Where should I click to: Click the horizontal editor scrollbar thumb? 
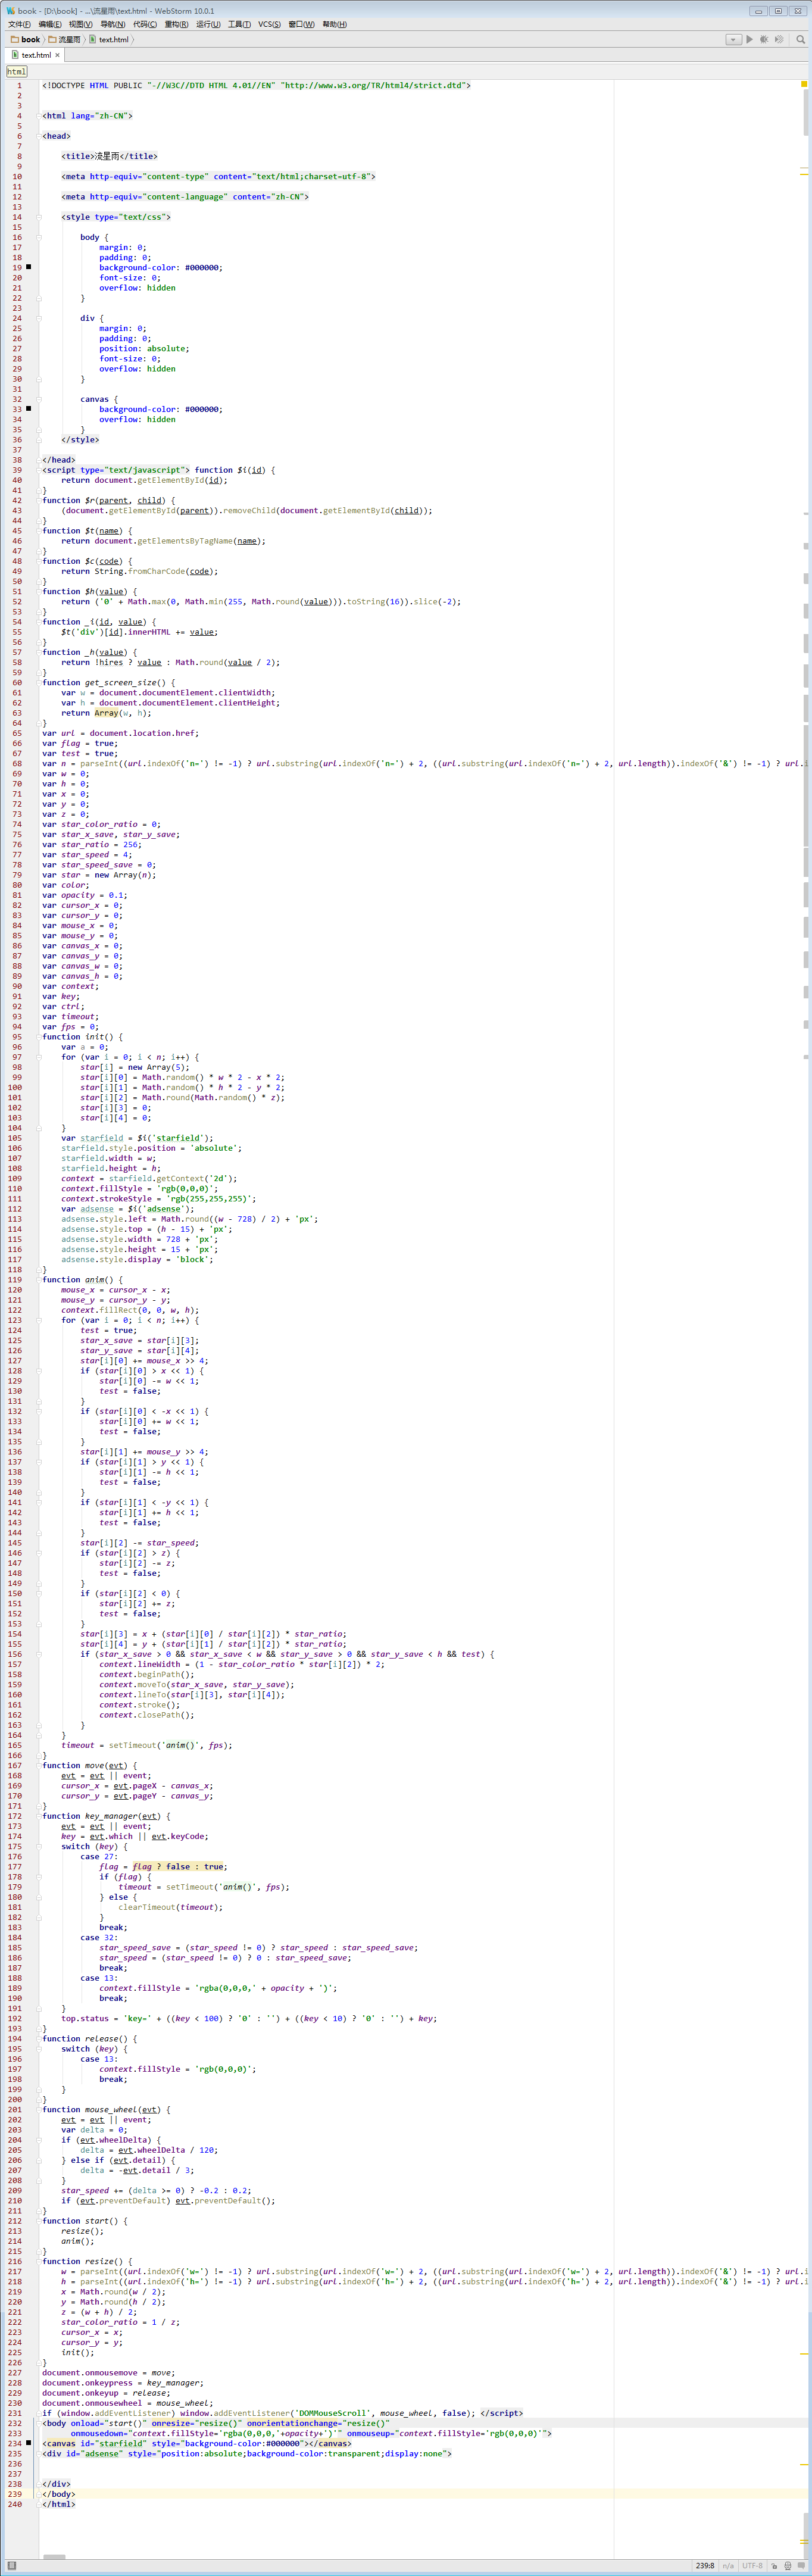[x=53, y=2558]
